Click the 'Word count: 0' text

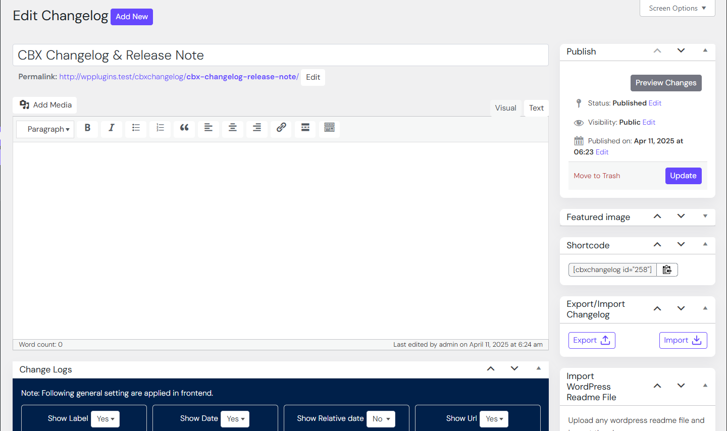tap(41, 345)
